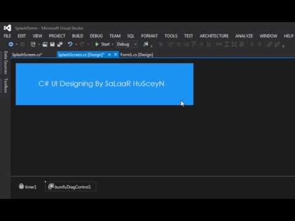Open the New Project dropdown arrow
Image resolution: width=295 pixels, height=221 pixels.
[x=39, y=44]
